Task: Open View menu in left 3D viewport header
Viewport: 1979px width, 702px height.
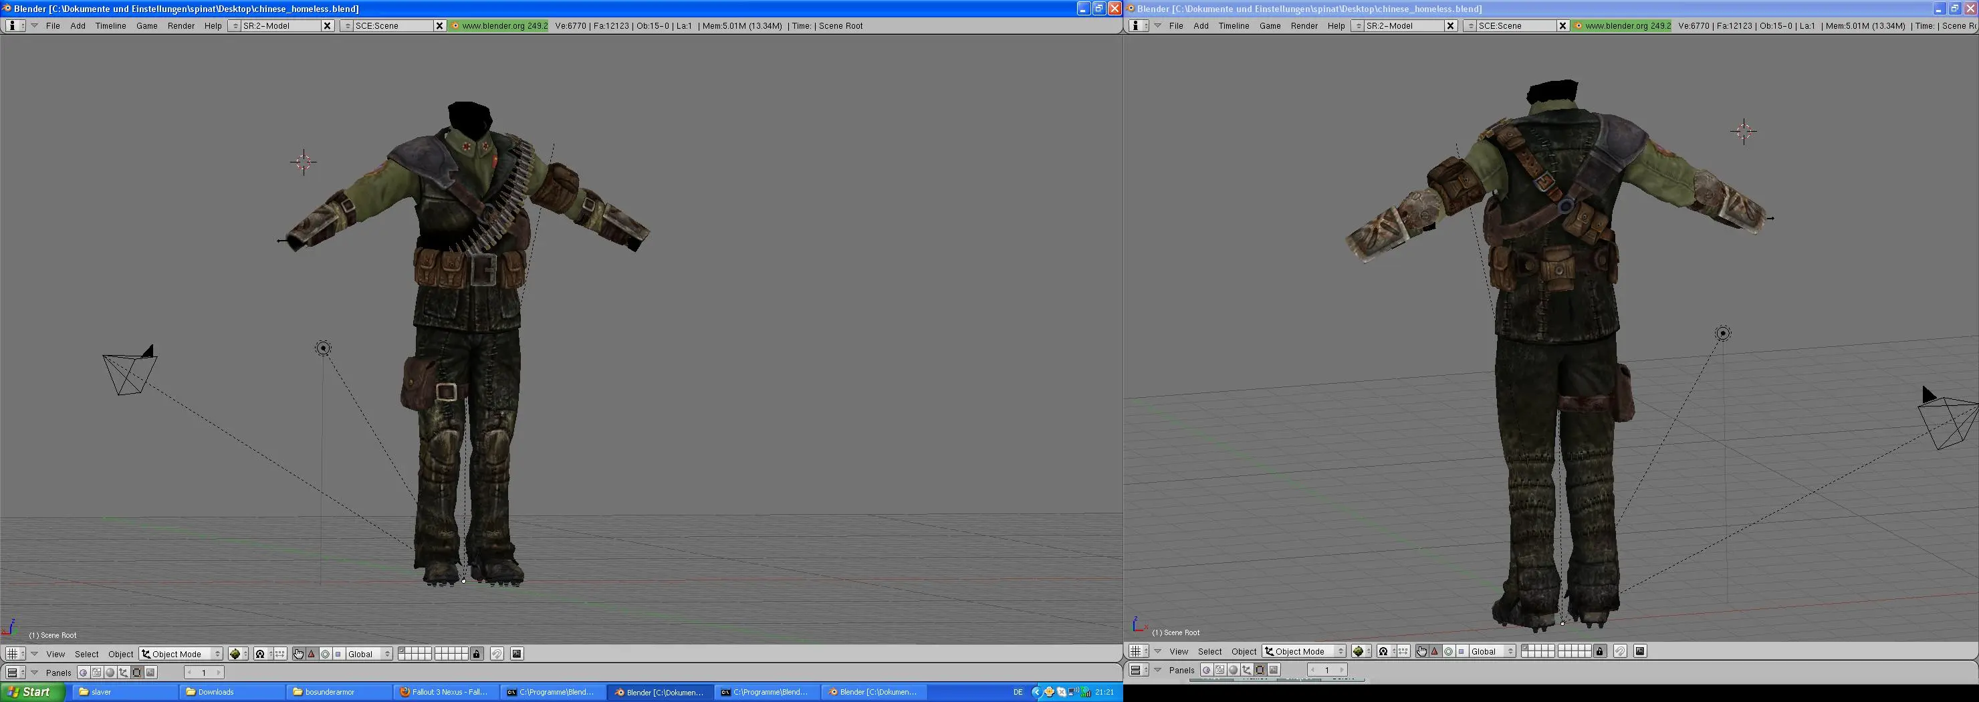Action: (55, 655)
